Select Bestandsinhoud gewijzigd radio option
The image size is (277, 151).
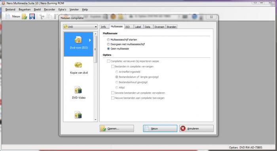[x=117, y=82]
